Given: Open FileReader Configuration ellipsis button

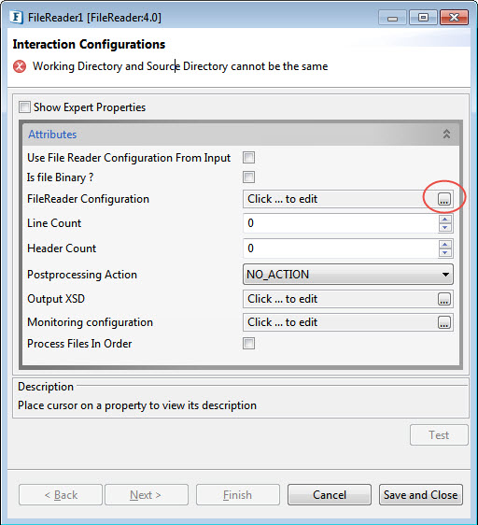Looking at the screenshot, I should point(443,199).
